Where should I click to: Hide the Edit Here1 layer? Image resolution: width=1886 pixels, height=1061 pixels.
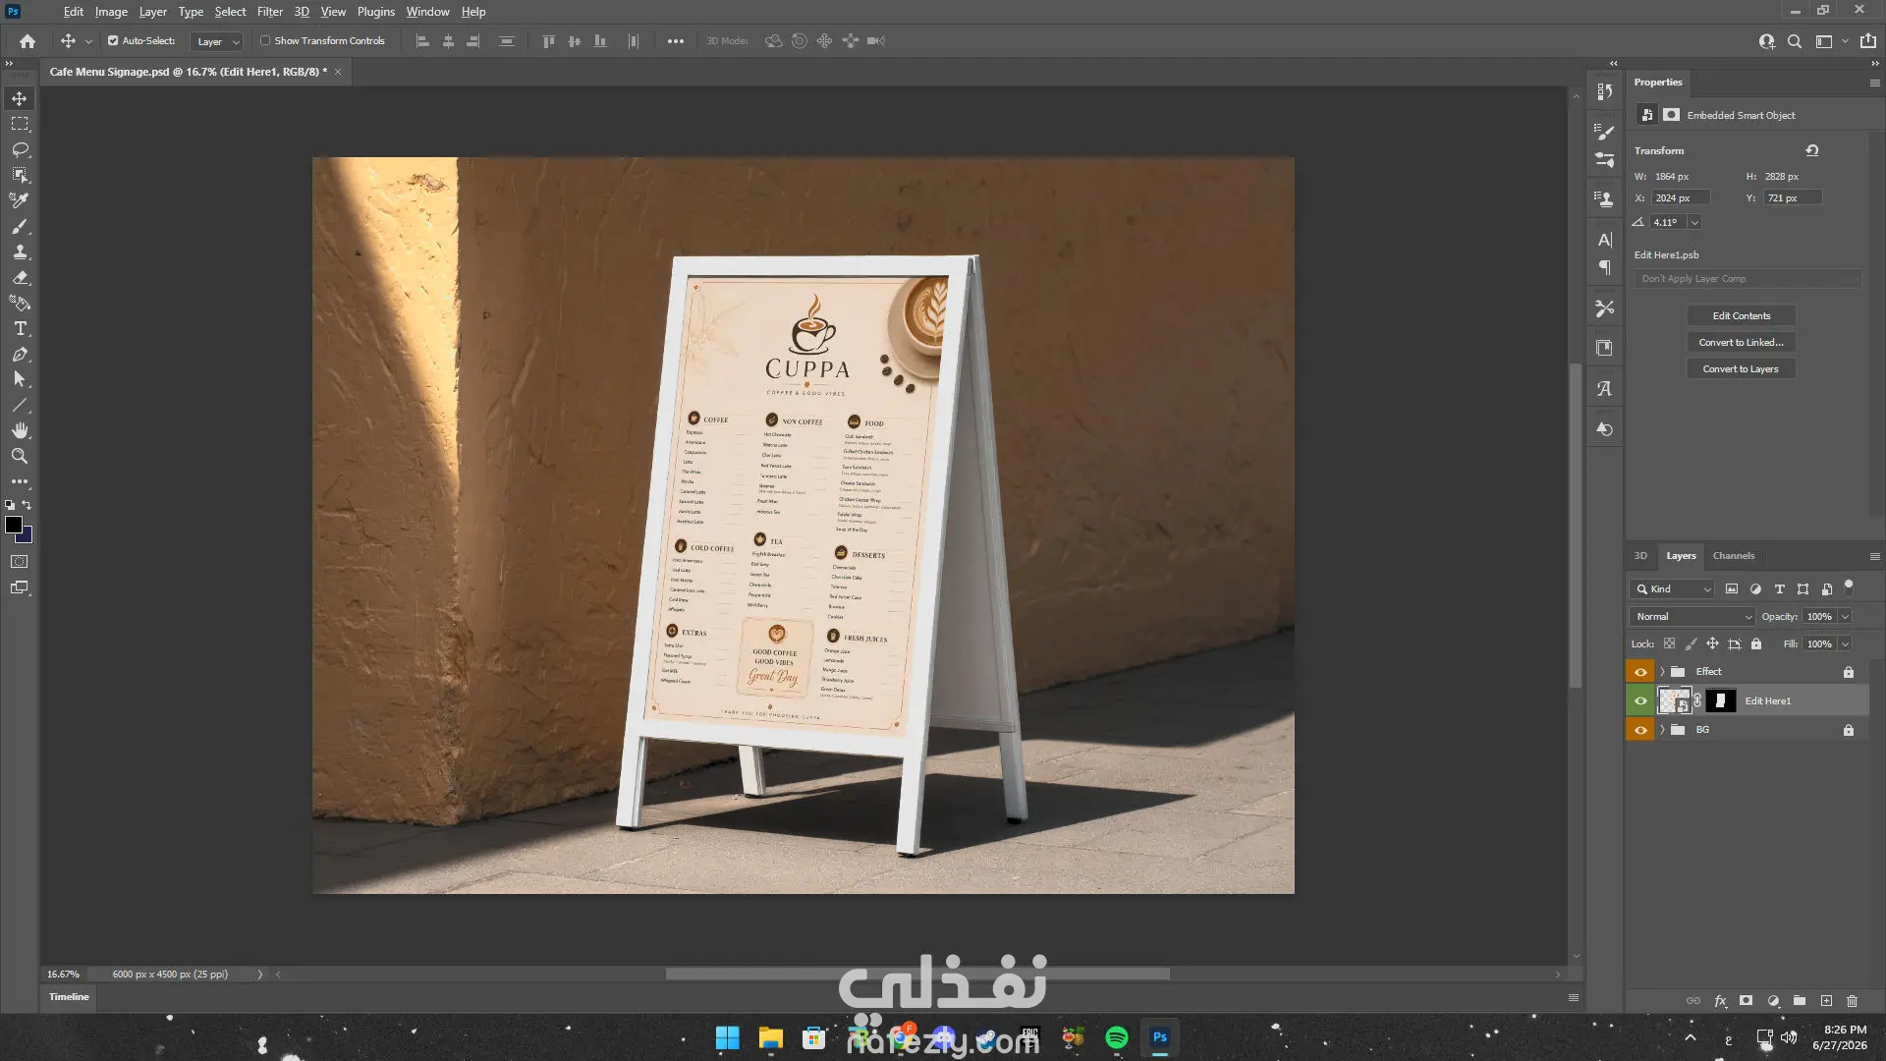[1640, 700]
